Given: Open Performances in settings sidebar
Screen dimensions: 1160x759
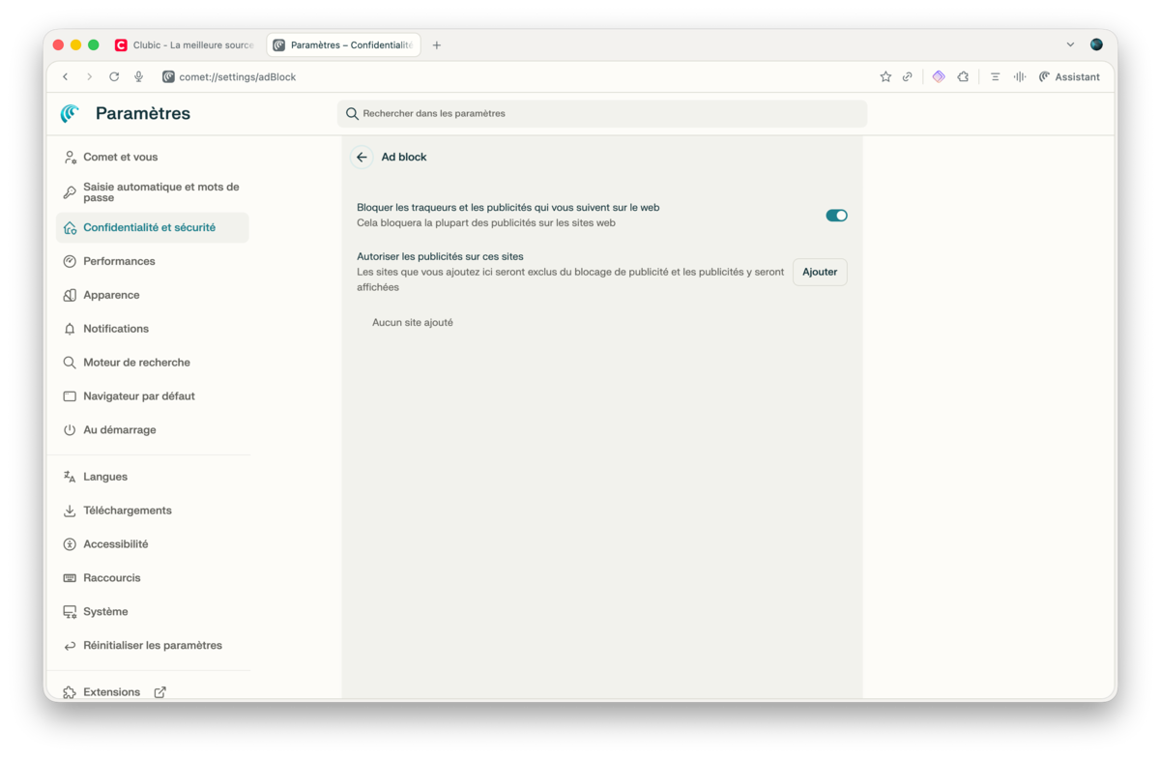Looking at the screenshot, I should (119, 261).
